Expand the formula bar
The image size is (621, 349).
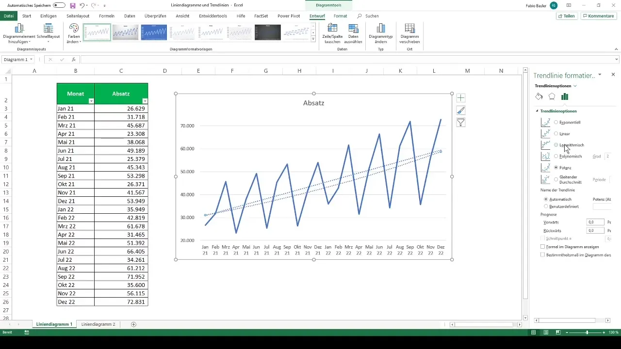617,60
